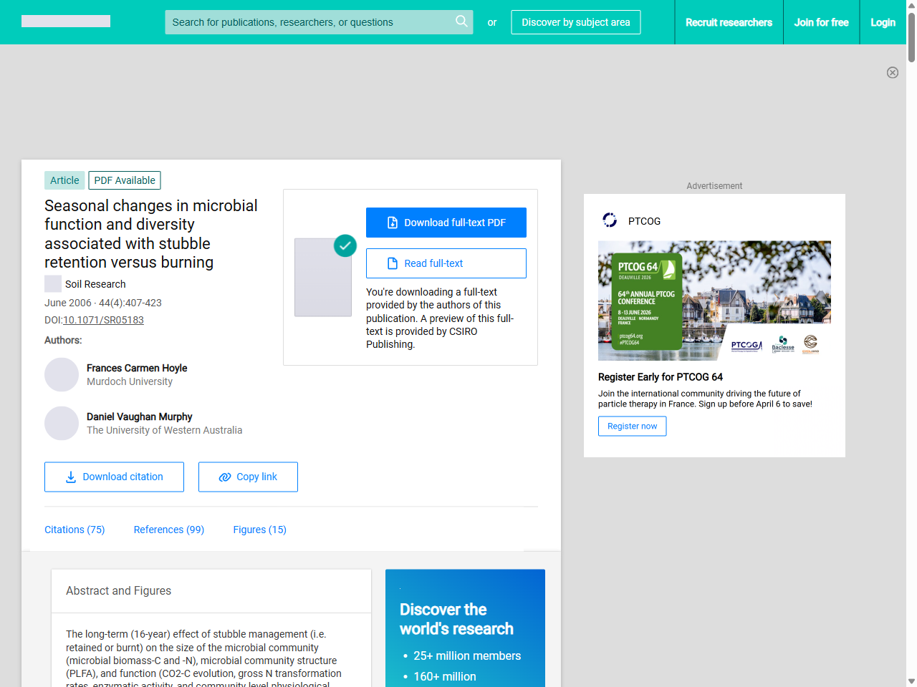Click the search magnifier icon

[x=461, y=21]
